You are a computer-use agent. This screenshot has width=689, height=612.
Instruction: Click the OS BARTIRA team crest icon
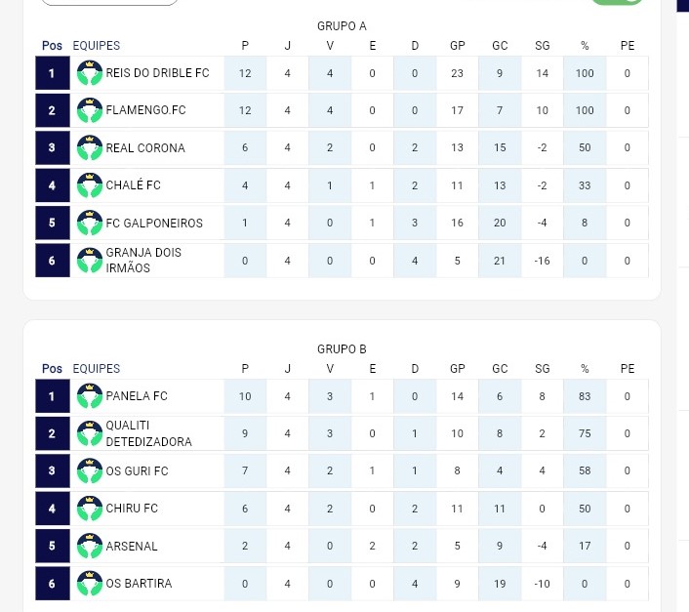point(90,584)
